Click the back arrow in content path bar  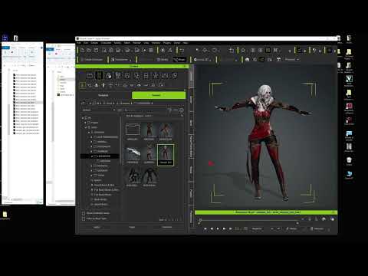(x=83, y=103)
